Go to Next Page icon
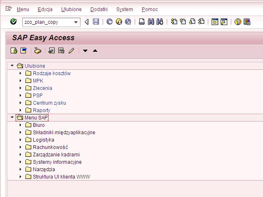Screen dimensions: 263x197 click(x=192, y=22)
